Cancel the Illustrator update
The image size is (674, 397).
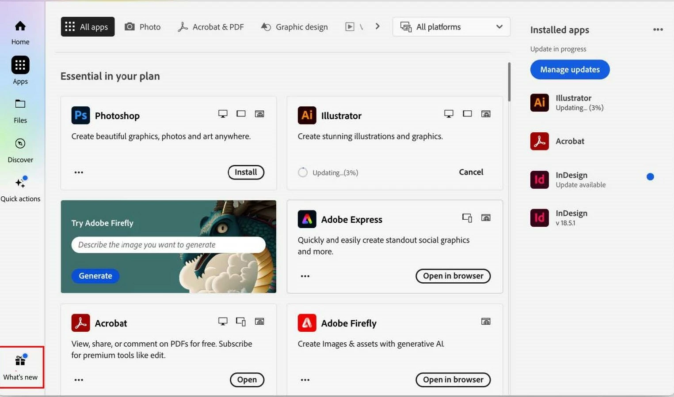click(x=471, y=172)
